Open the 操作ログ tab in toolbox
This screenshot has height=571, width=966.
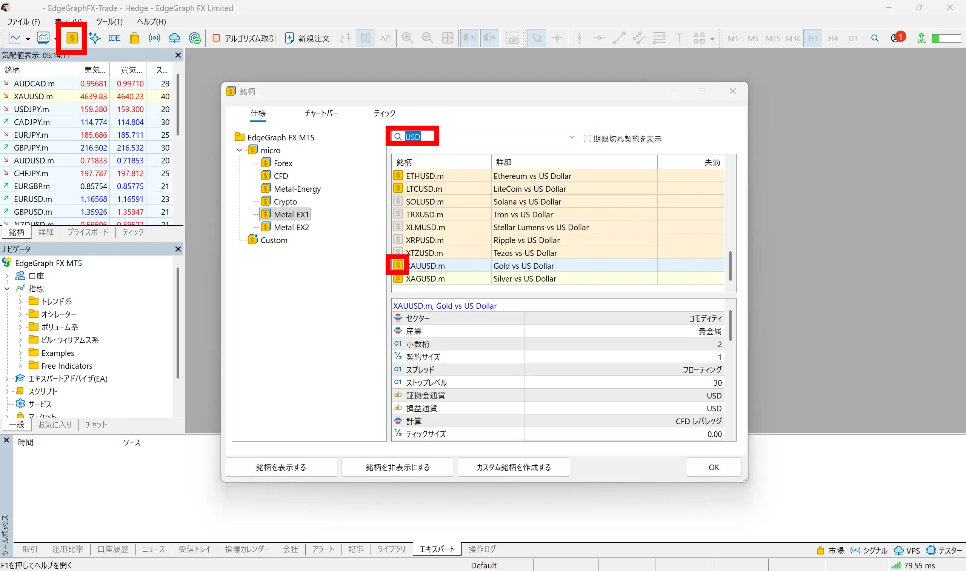point(481,549)
